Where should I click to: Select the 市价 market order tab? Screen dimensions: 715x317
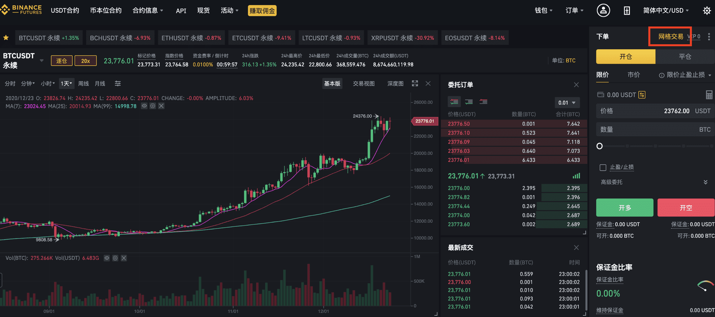(x=634, y=75)
